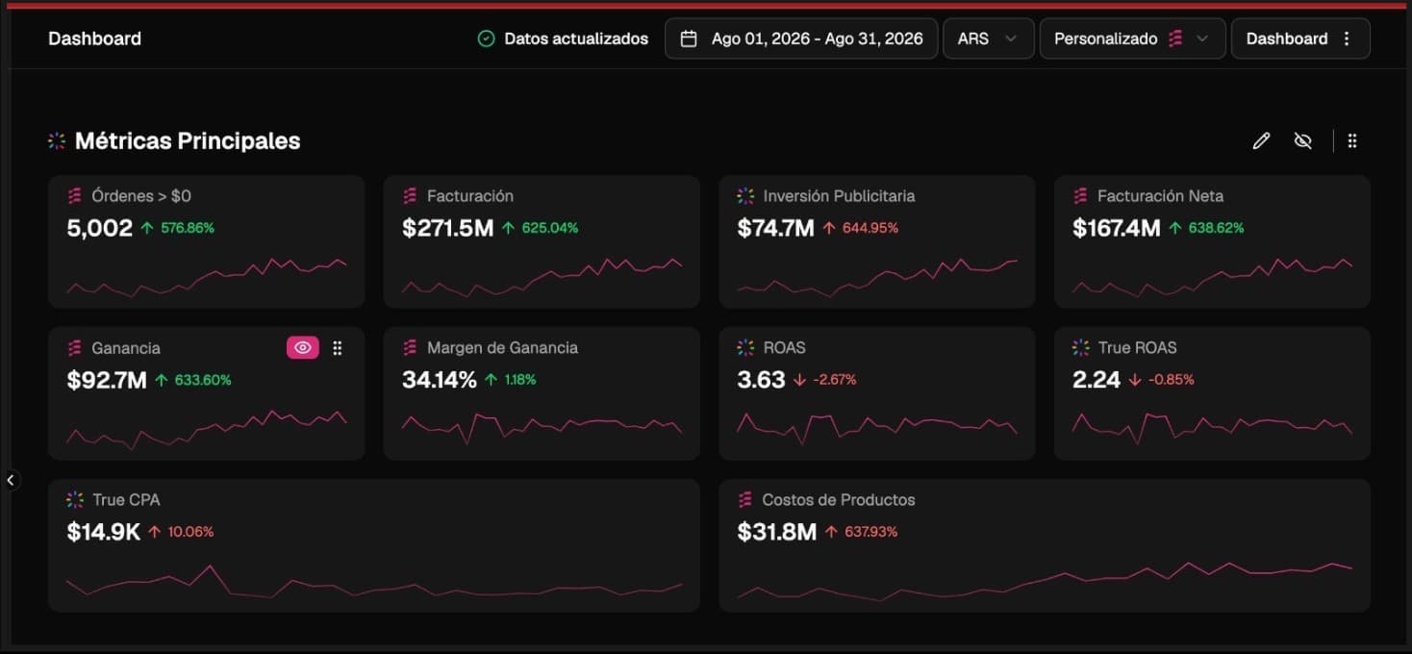Click the sparkline chart on Órdenes > $0 card
This screenshot has height=654, width=1412.
coord(207,277)
